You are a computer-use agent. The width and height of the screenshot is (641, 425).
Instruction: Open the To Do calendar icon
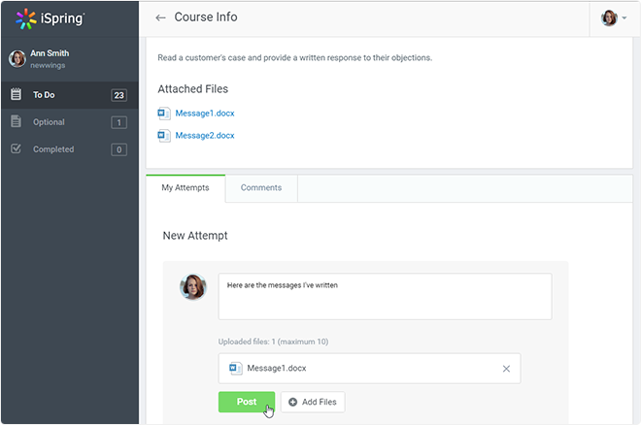tap(16, 94)
